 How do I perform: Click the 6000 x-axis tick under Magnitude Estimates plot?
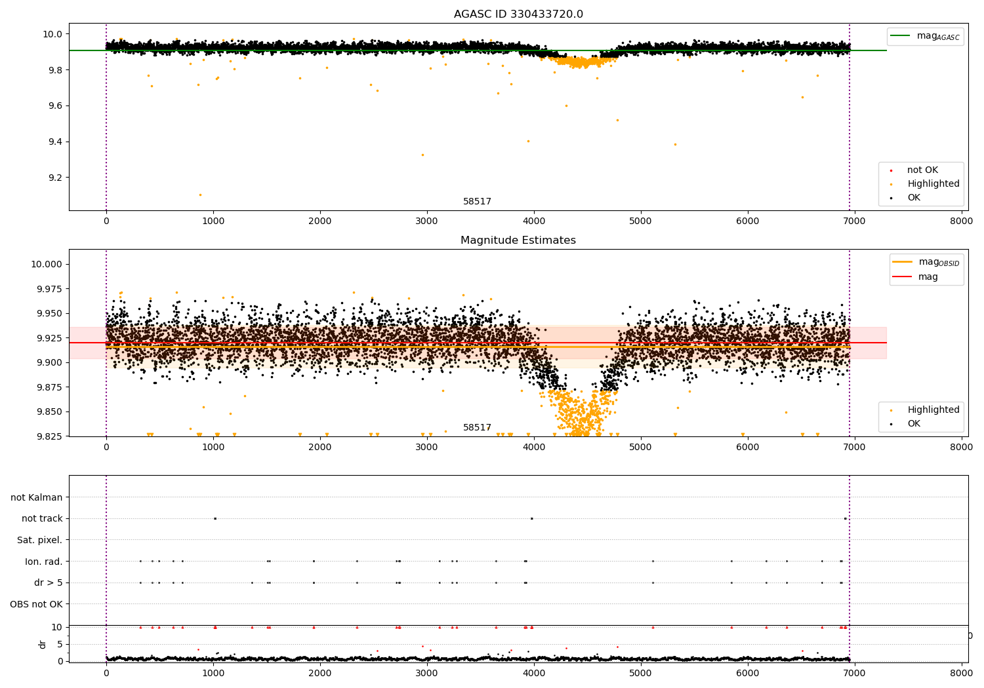(x=748, y=448)
